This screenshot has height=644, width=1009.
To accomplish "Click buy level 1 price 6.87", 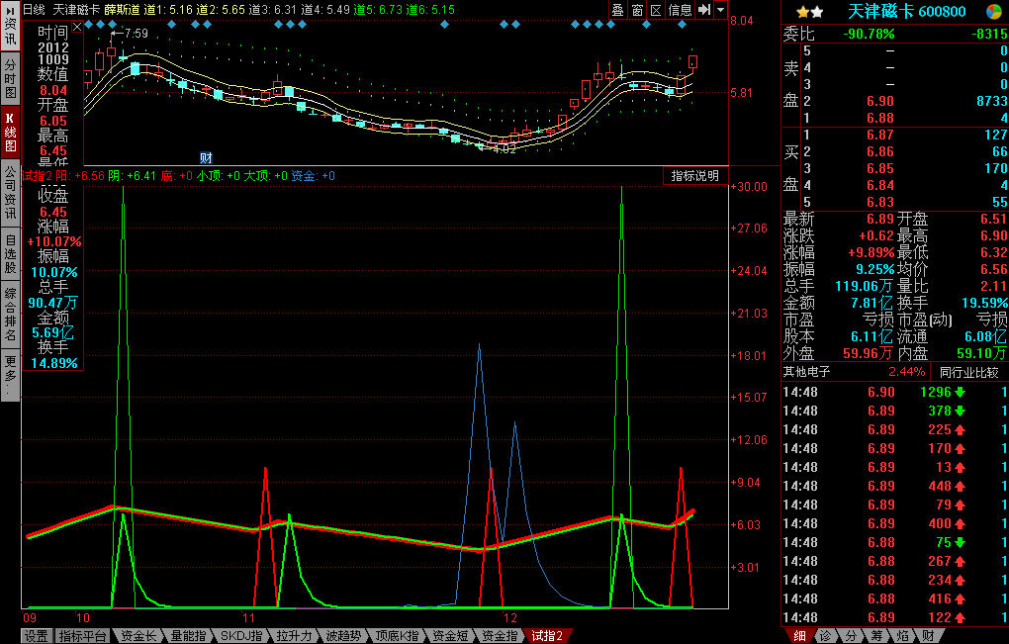I will (880, 135).
